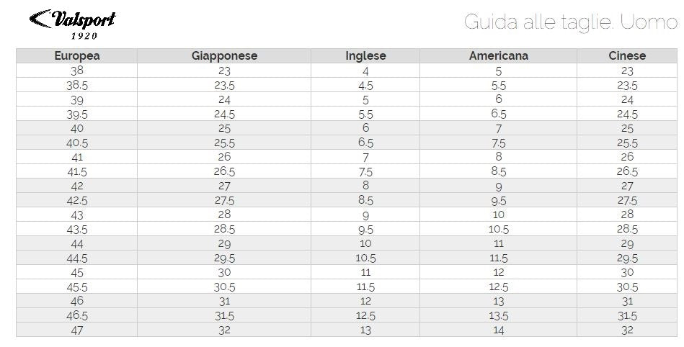Click Giapponese value 32 cell
The image size is (684, 347).
(224, 330)
